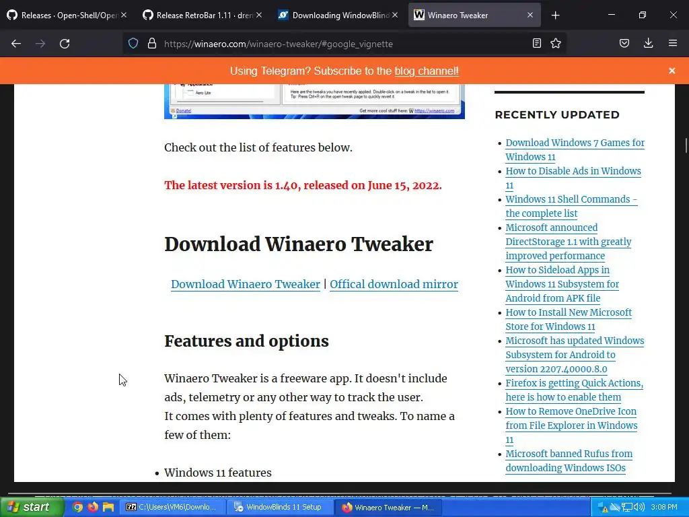Launch Firefox from quick launch
This screenshot has height=517, width=689.
tap(93, 507)
